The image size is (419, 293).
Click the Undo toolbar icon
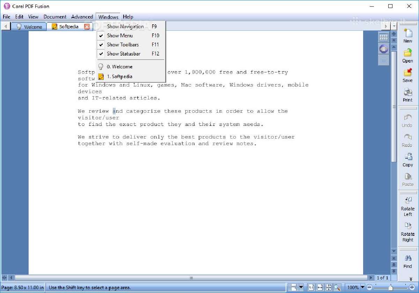tap(407, 118)
